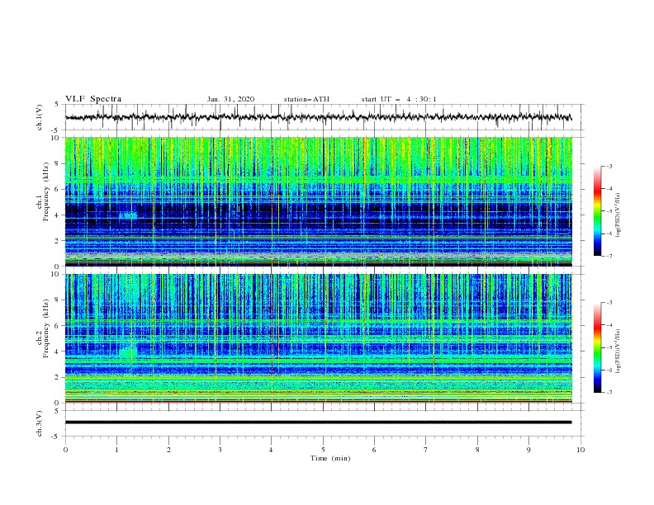Click the "6" kHz tick of the ch.1 spectrogram

tap(58, 189)
